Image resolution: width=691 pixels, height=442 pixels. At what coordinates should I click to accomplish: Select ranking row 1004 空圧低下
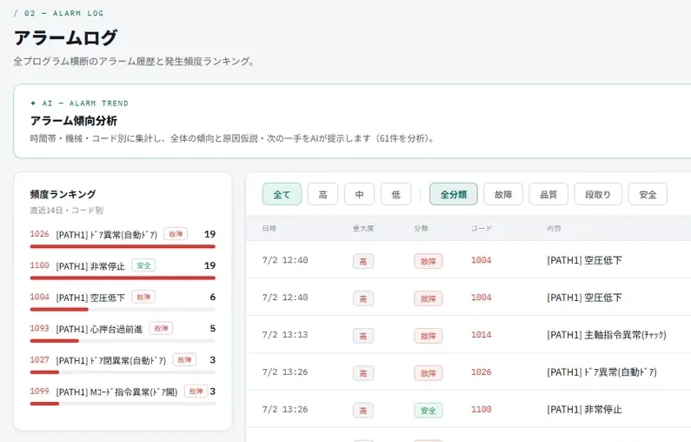coord(123,301)
